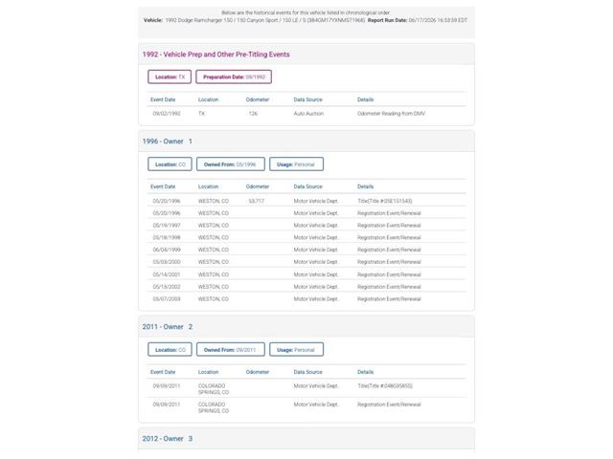Click the Odometer column header for Owner 1
The width and height of the screenshot is (613, 459).
pos(258,186)
